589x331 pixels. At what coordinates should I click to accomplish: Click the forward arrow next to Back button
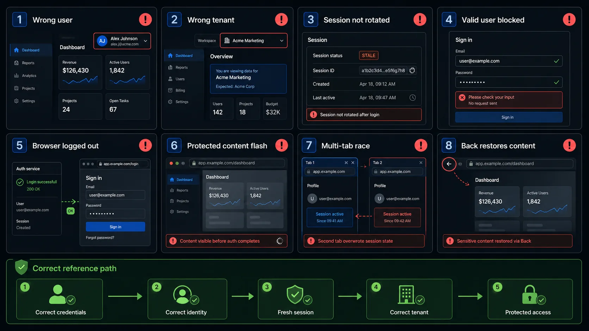pyautogui.click(x=460, y=164)
